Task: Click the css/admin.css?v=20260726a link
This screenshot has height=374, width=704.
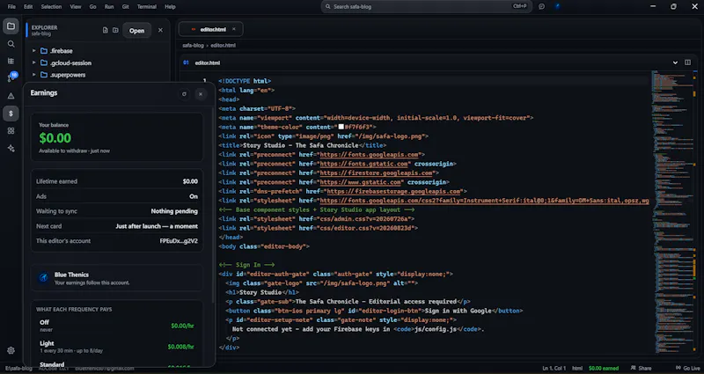Action: point(365,219)
